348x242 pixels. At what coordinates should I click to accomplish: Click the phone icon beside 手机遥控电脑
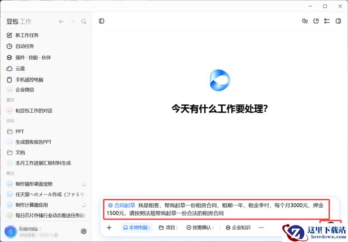click(x=9, y=80)
